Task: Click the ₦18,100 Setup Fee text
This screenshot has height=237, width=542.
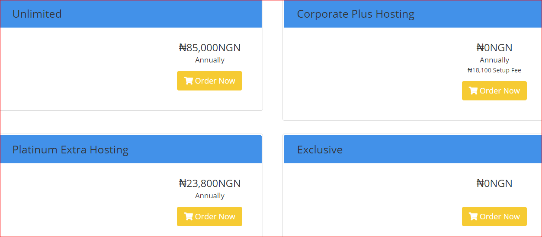Action: point(494,70)
